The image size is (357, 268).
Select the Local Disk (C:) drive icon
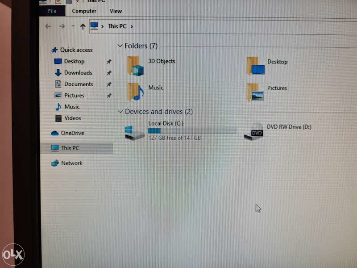(134, 133)
